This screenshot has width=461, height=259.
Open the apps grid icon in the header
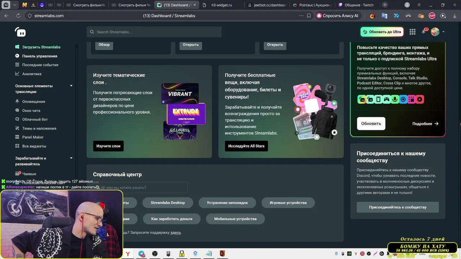(x=412, y=32)
